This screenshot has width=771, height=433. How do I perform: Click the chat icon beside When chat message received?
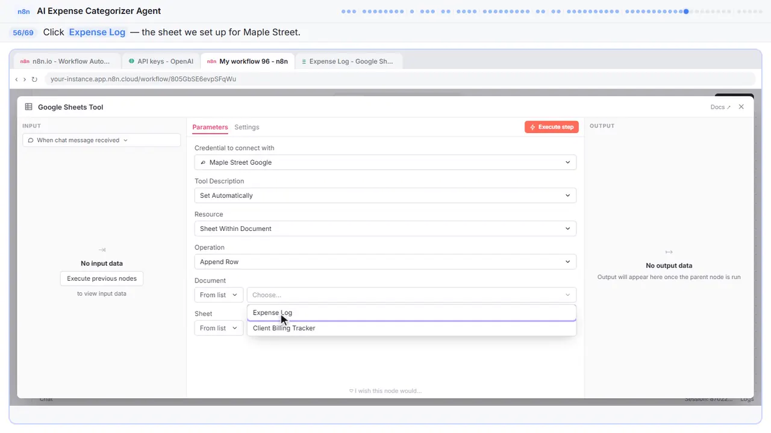[31, 140]
